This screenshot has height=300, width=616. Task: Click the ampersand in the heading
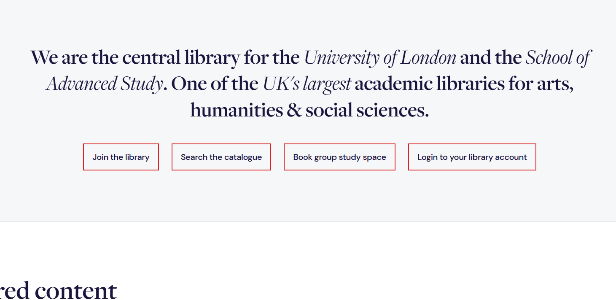[x=294, y=111]
